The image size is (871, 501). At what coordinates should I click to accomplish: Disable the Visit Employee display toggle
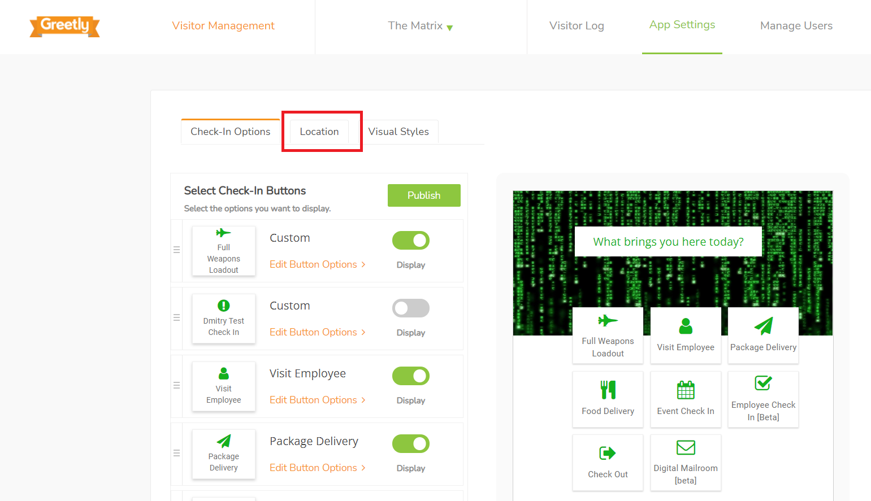(x=411, y=376)
